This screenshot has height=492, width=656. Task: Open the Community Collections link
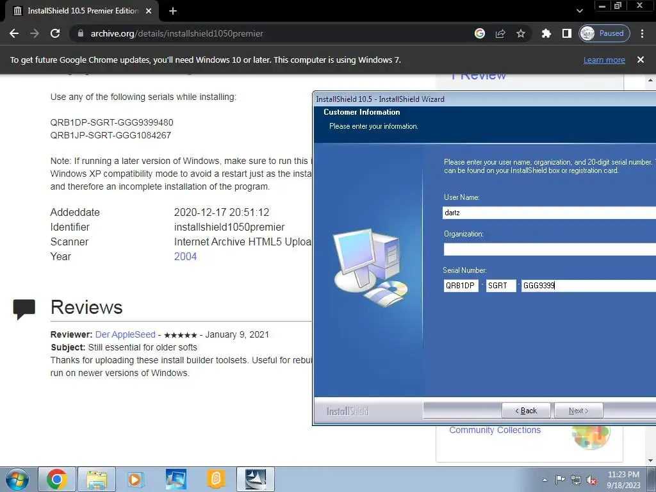[495, 430]
